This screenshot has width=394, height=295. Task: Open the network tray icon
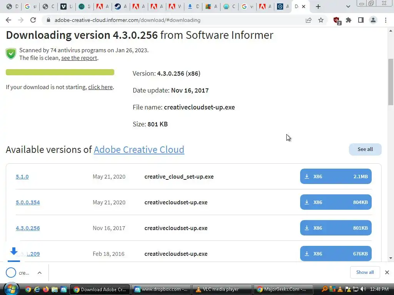point(356,289)
